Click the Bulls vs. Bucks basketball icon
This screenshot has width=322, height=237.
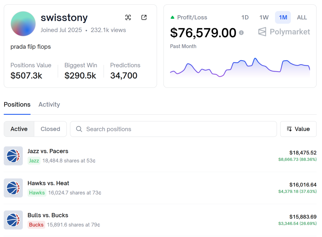[13, 220]
